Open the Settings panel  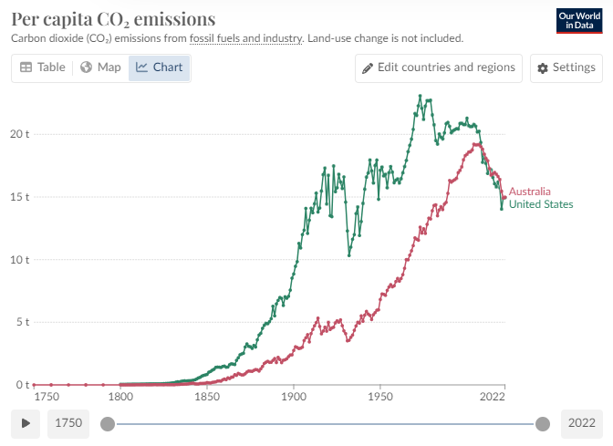point(566,67)
